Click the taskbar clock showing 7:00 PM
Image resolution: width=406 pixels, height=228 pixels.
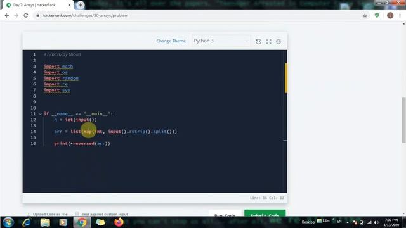(x=391, y=222)
